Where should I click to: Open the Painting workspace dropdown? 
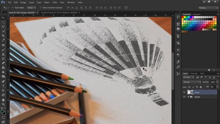pos(208,8)
